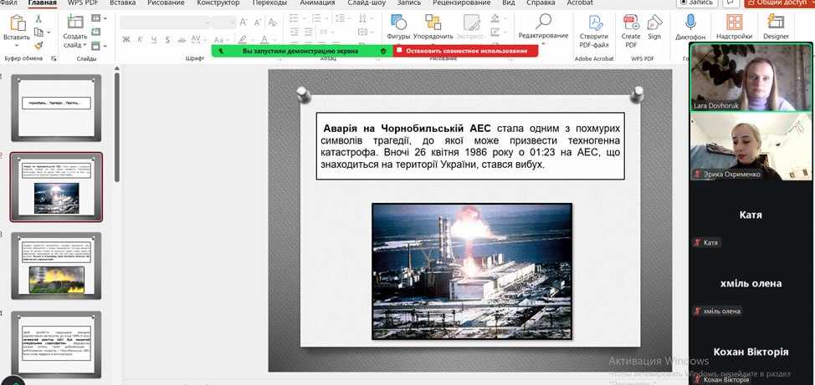Switch to the Вставка ribbon tab
The image size is (815, 385).
[122, 3]
